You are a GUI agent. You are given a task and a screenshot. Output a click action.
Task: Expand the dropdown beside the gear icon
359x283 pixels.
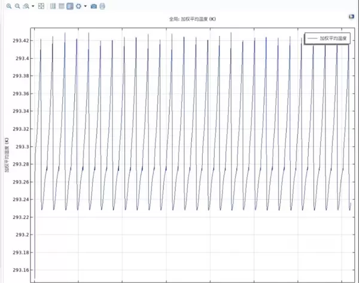[85, 6]
